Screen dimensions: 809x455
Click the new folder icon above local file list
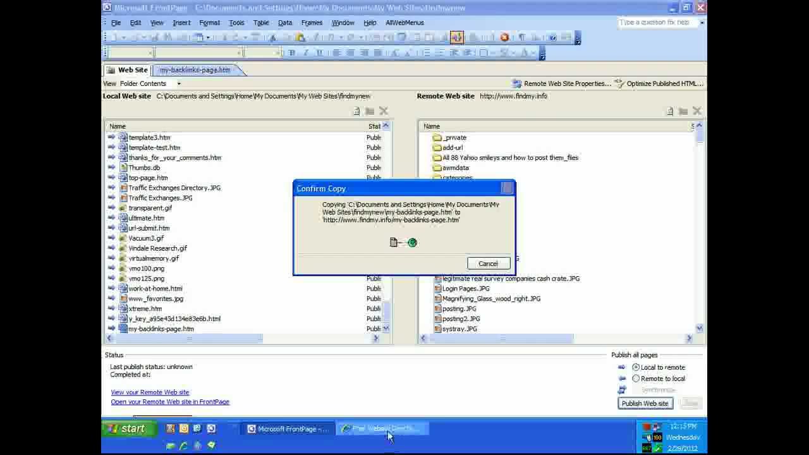point(370,111)
